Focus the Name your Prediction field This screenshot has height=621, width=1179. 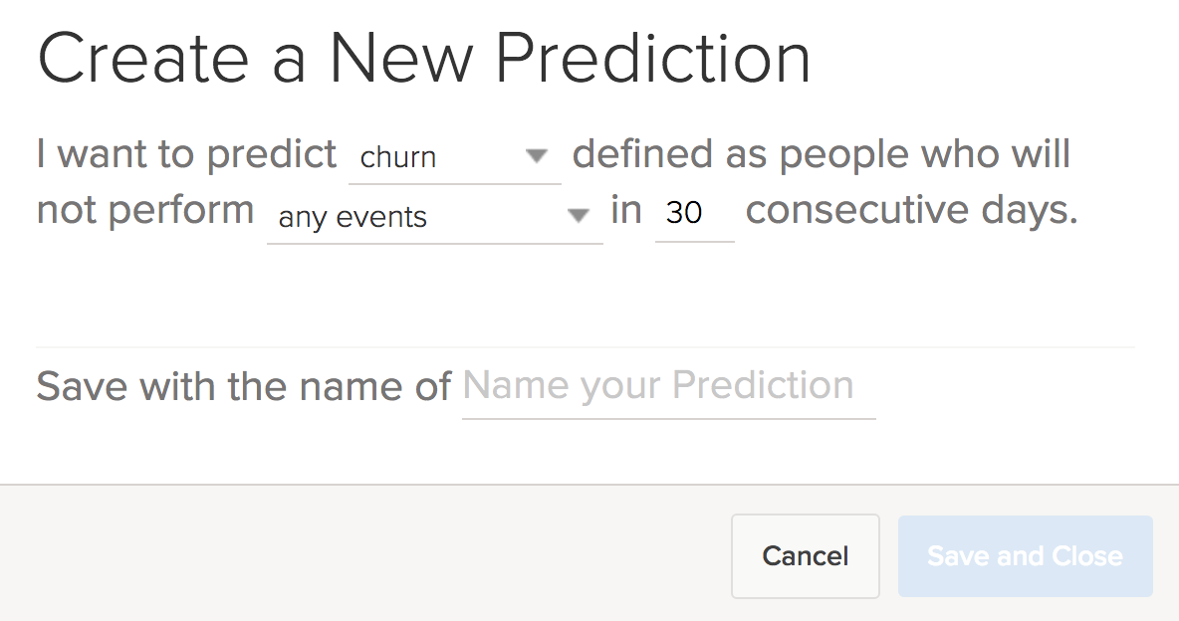pos(667,386)
